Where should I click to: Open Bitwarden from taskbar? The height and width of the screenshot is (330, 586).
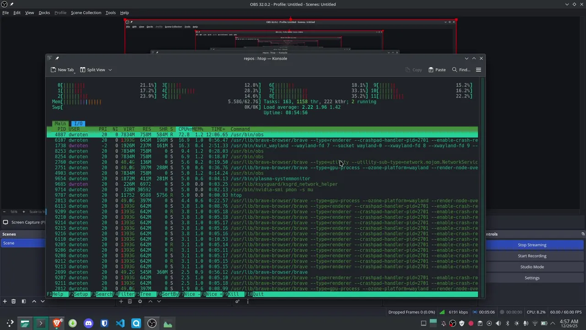click(104, 324)
